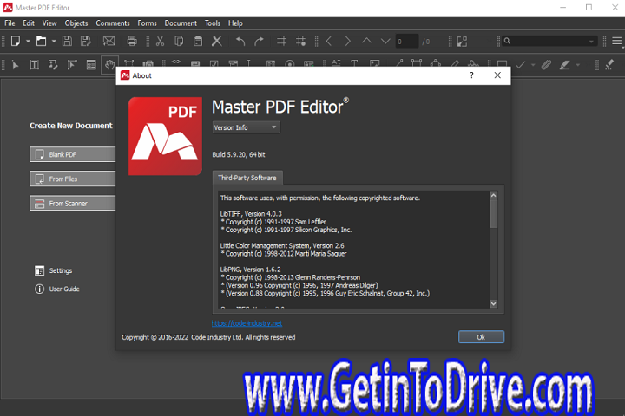This screenshot has height=416, width=625.
Task: Click the Previous Page up arrow
Action: 366,41
